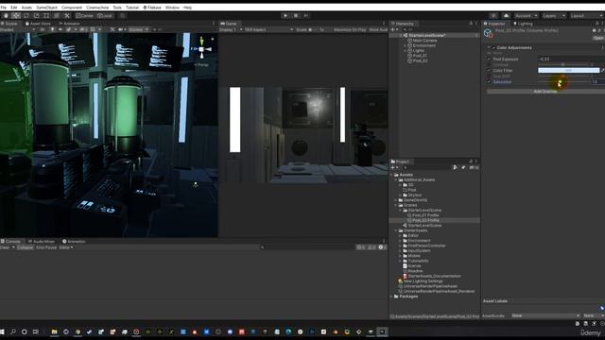This screenshot has height=340, width=605.
Task: Open the Shaded draw mode dropdown
Action: [x=17, y=29]
